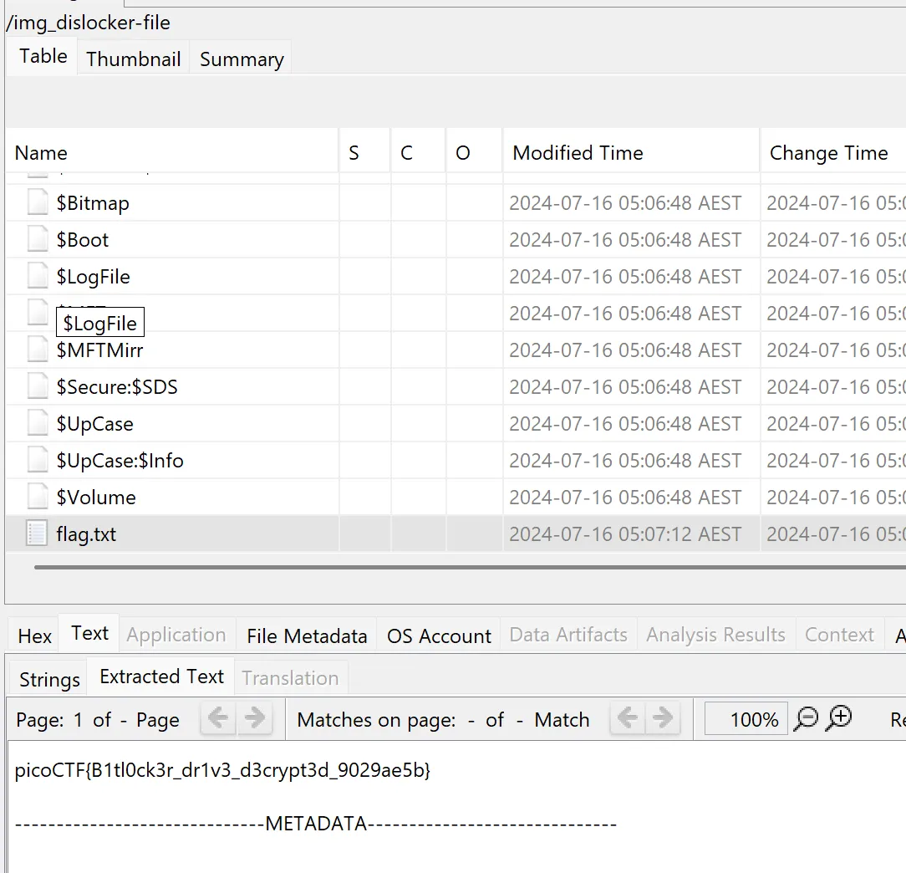Open the Summary tab
The width and height of the screenshot is (906, 873).
coord(242,59)
